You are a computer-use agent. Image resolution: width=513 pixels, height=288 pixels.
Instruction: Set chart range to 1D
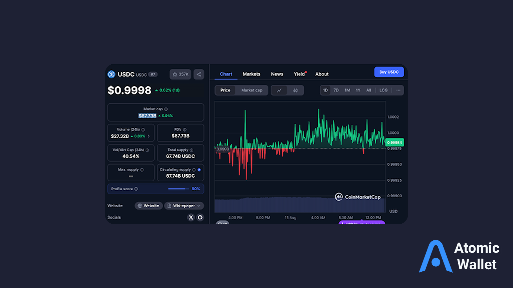(325, 90)
